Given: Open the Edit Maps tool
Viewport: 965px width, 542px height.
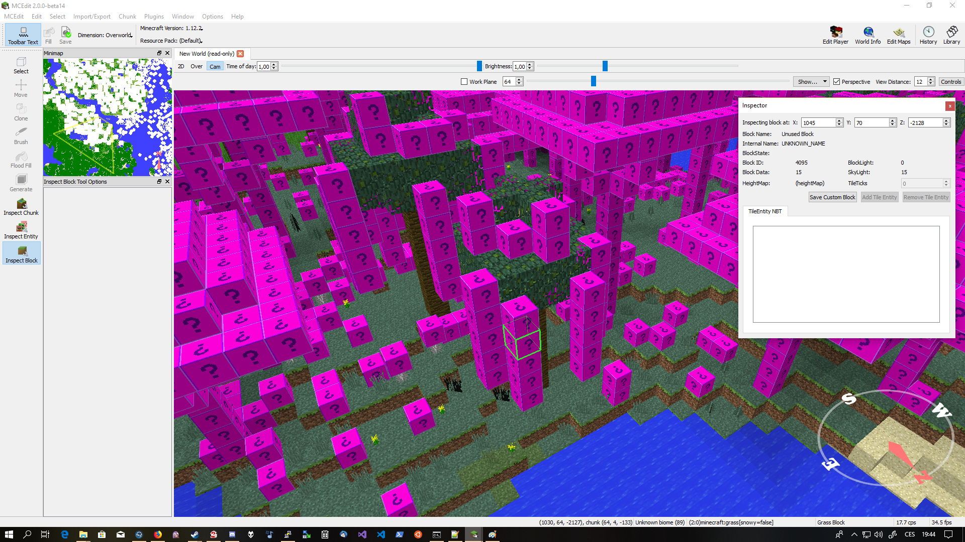Looking at the screenshot, I should (899, 35).
